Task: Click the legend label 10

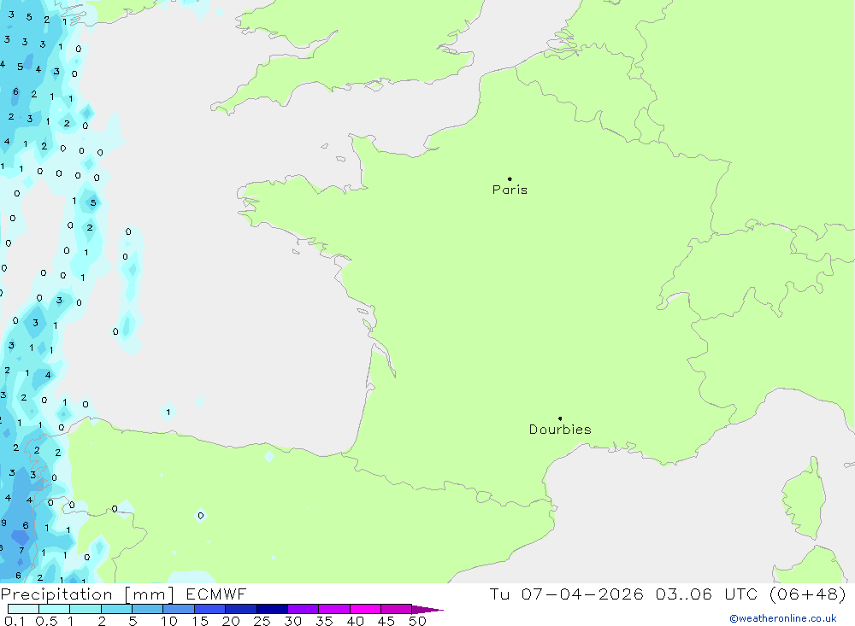Action: (169, 621)
